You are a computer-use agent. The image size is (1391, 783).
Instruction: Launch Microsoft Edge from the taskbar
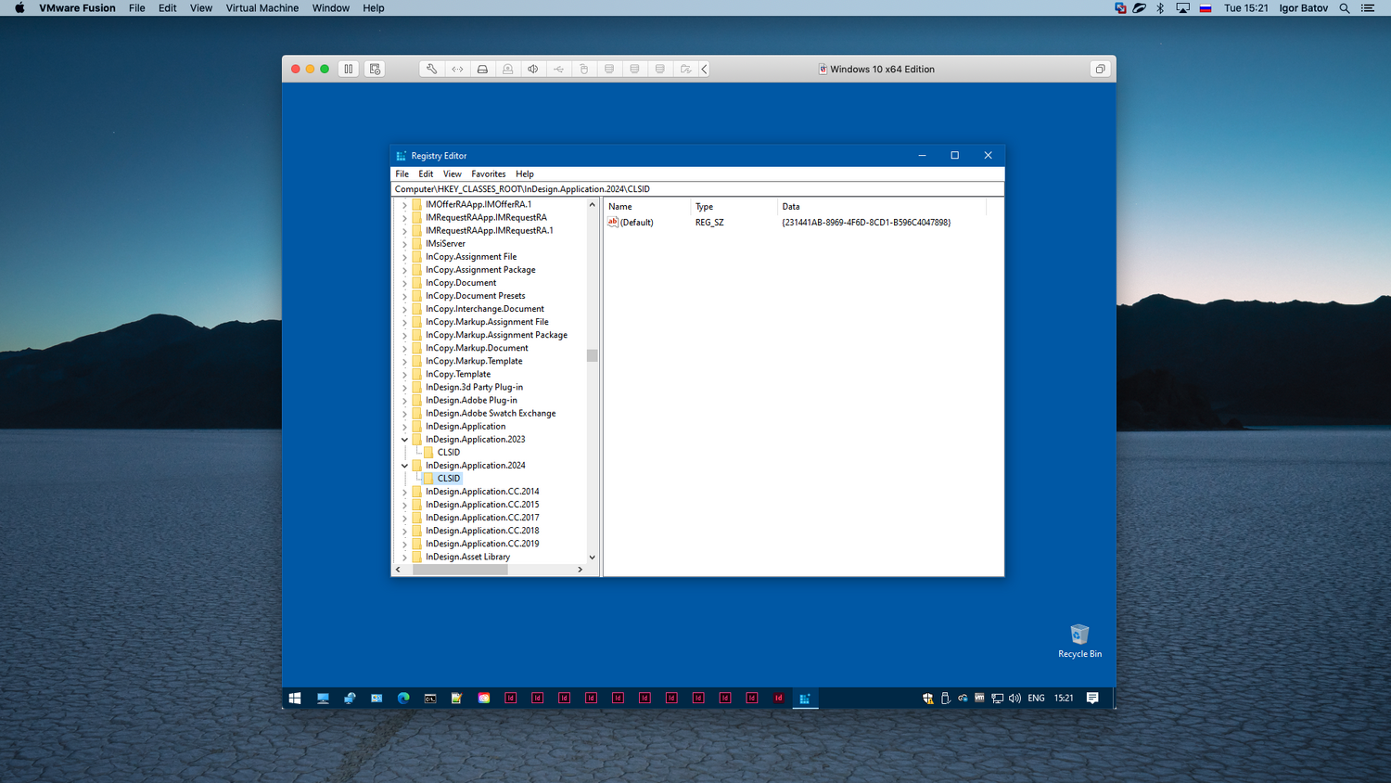(x=403, y=699)
